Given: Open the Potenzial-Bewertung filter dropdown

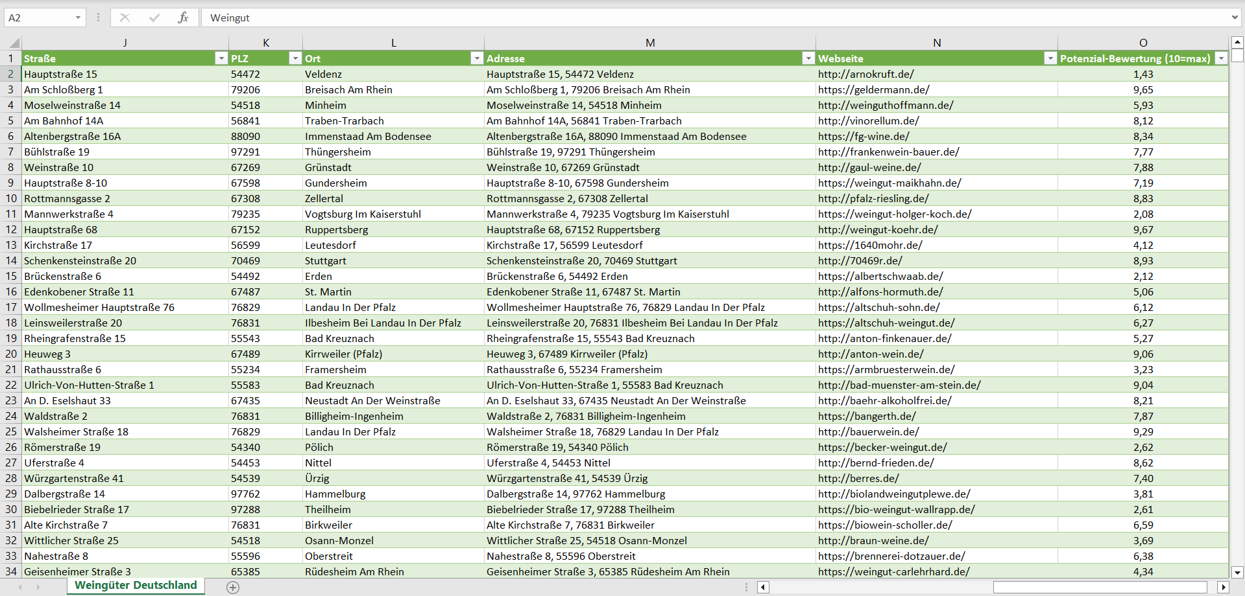Looking at the screenshot, I should click(1221, 58).
